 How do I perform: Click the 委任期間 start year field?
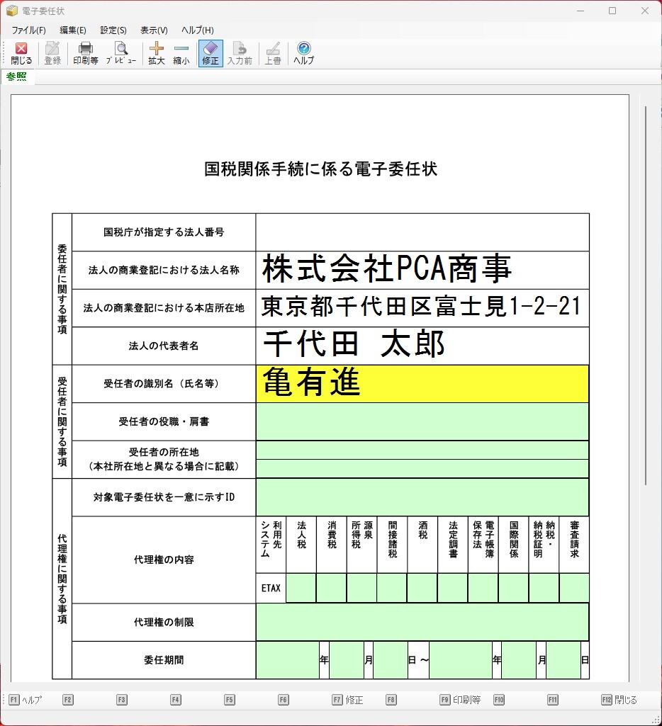[x=288, y=660]
